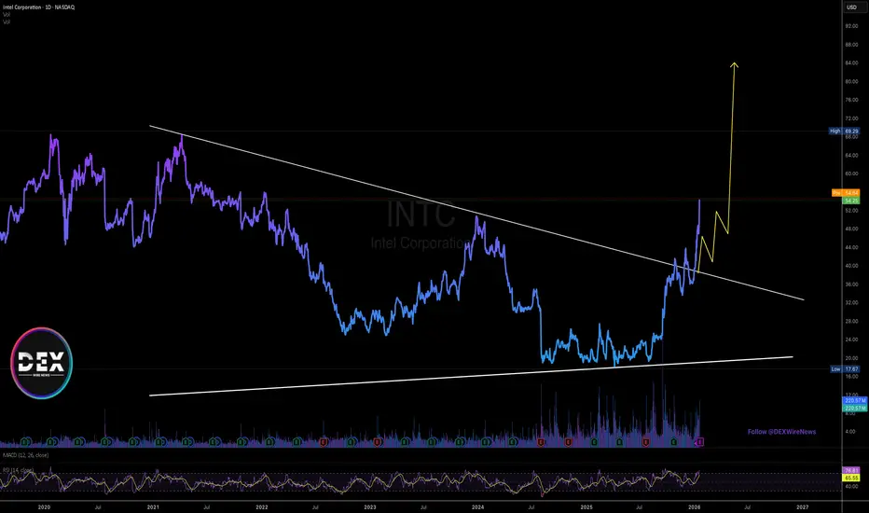This screenshot has width=869, height=513.
Task: Select the MACD (12, 26, close) indicator legend
Action: pyautogui.click(x=25, y=455)
